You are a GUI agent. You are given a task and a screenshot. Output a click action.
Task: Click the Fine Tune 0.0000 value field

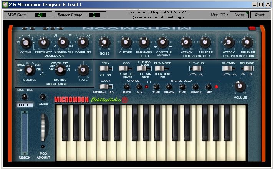click(24, 105)
